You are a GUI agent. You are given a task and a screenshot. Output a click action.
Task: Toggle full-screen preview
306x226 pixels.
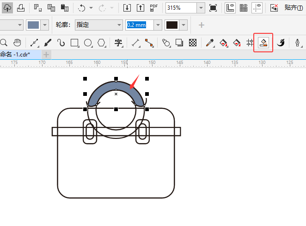(213, 8)
